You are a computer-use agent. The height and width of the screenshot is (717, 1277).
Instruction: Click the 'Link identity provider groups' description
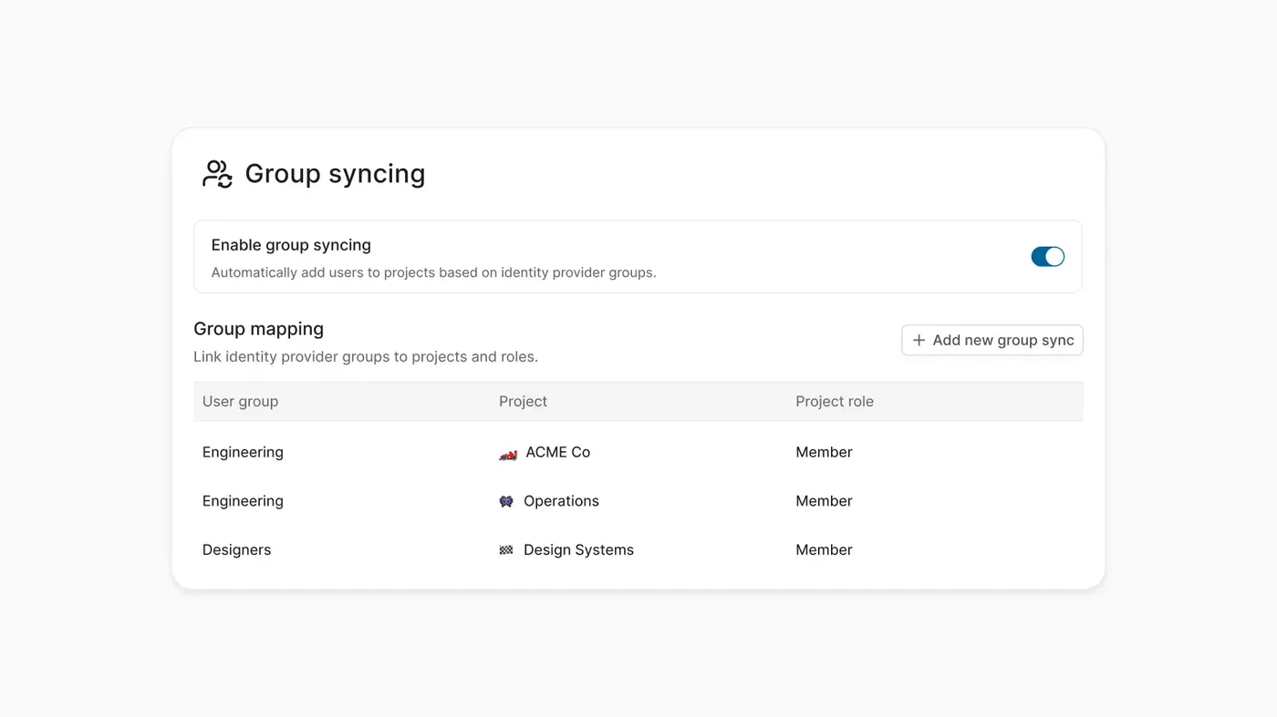(366, 357)
